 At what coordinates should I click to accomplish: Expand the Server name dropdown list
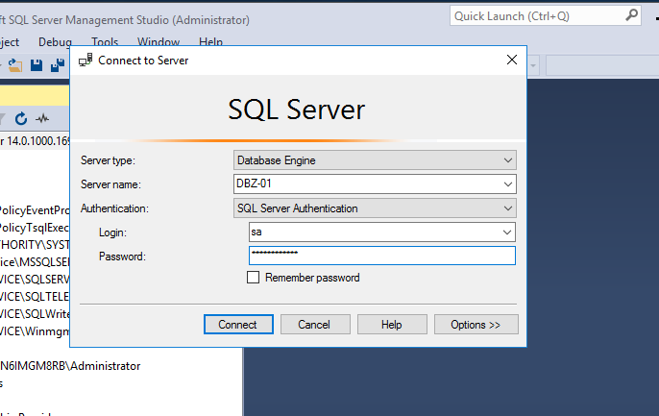click(x=507, y=184)
